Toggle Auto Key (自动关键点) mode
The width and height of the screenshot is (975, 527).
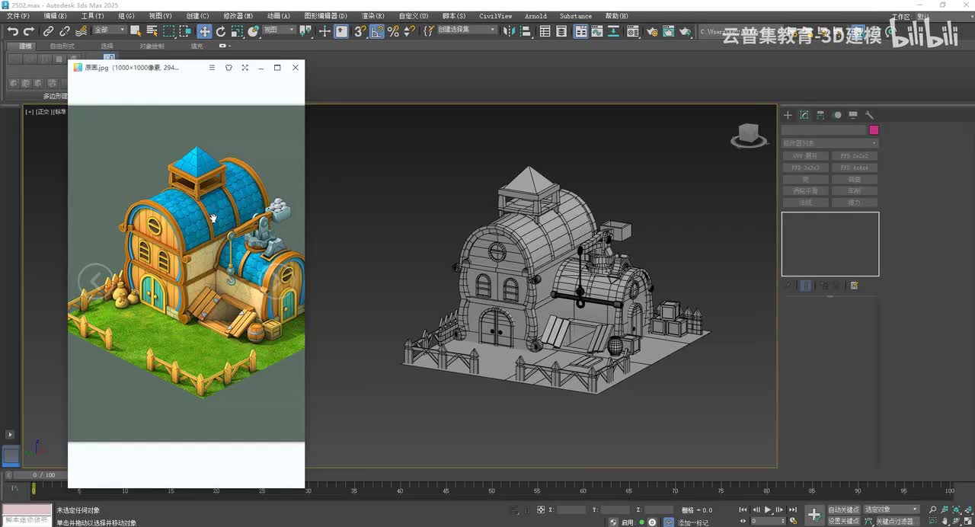click(x=843, y=509)
